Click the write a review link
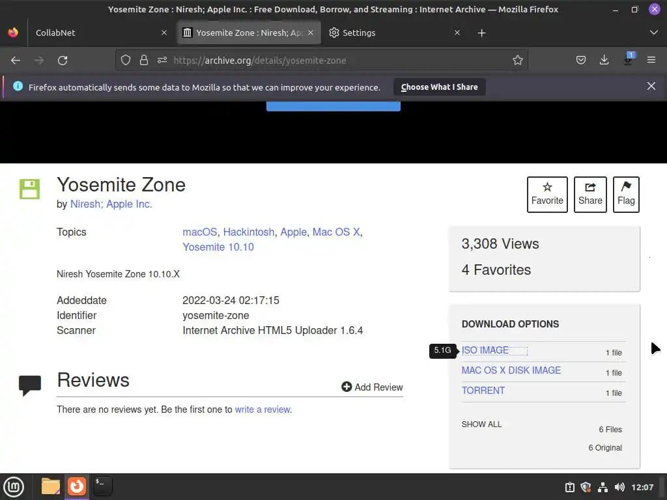Viewport: 667px width, 500px height. point(263,410)
